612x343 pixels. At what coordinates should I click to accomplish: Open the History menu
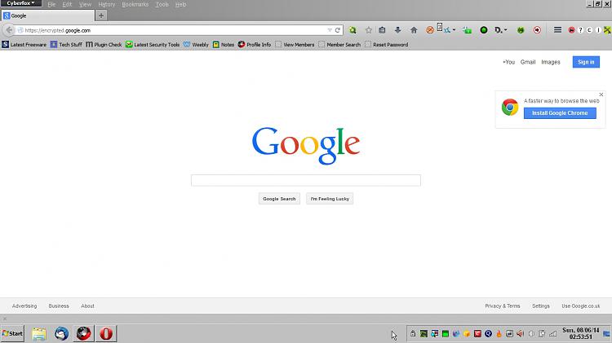107,5
